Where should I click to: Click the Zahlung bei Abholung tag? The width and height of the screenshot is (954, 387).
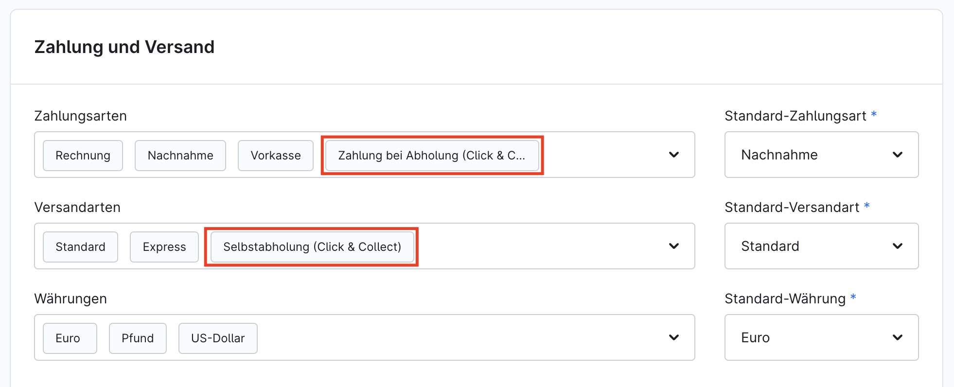[x=432, y=156]
